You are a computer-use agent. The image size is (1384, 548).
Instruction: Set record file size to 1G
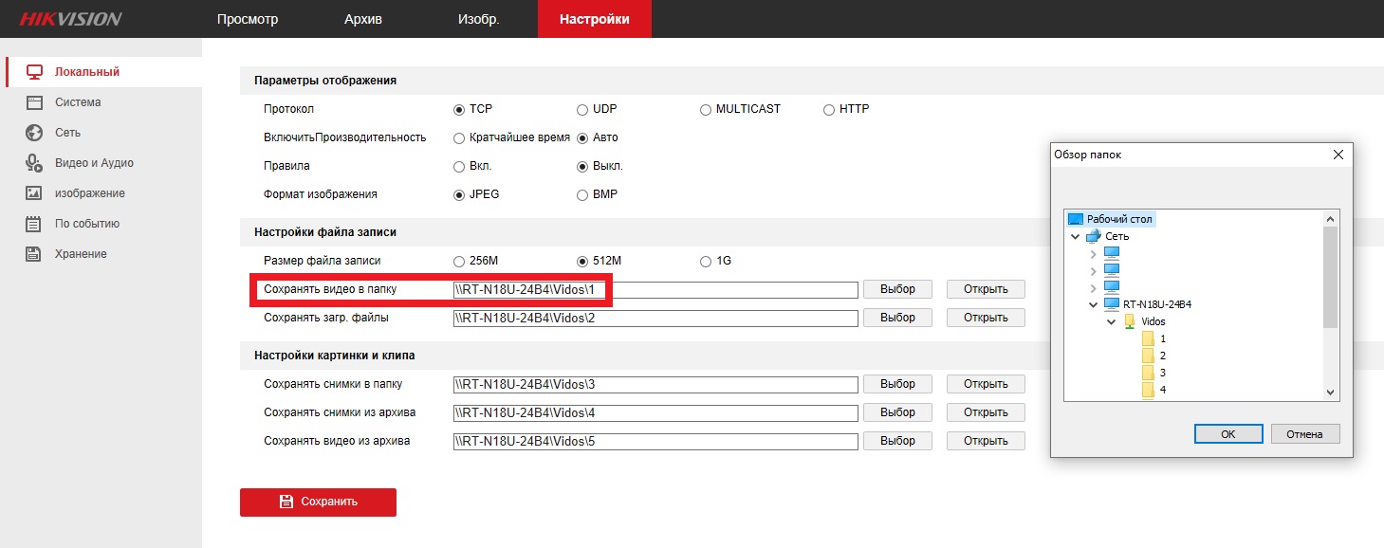point(705,261)
